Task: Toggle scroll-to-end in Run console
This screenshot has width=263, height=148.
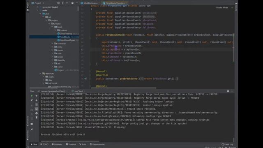Action: [x=37, y=109]
